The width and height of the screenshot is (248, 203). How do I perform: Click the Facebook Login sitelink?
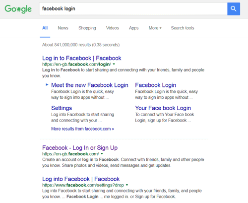click(156, 85)
